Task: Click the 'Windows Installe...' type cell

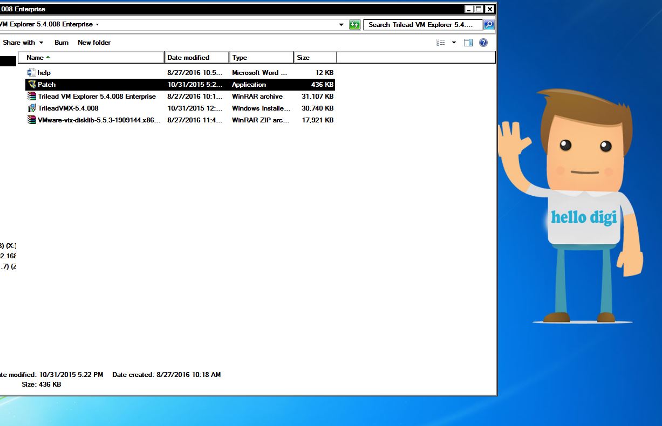Action: (261, 108)
